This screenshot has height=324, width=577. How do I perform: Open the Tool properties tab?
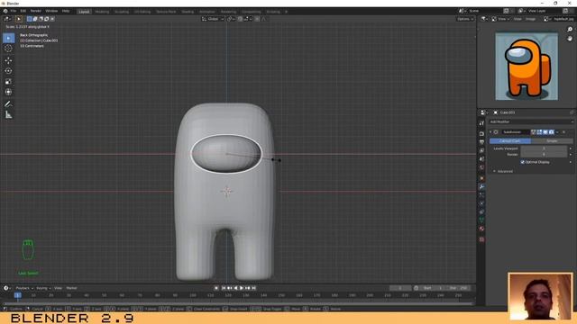point(481,123)
